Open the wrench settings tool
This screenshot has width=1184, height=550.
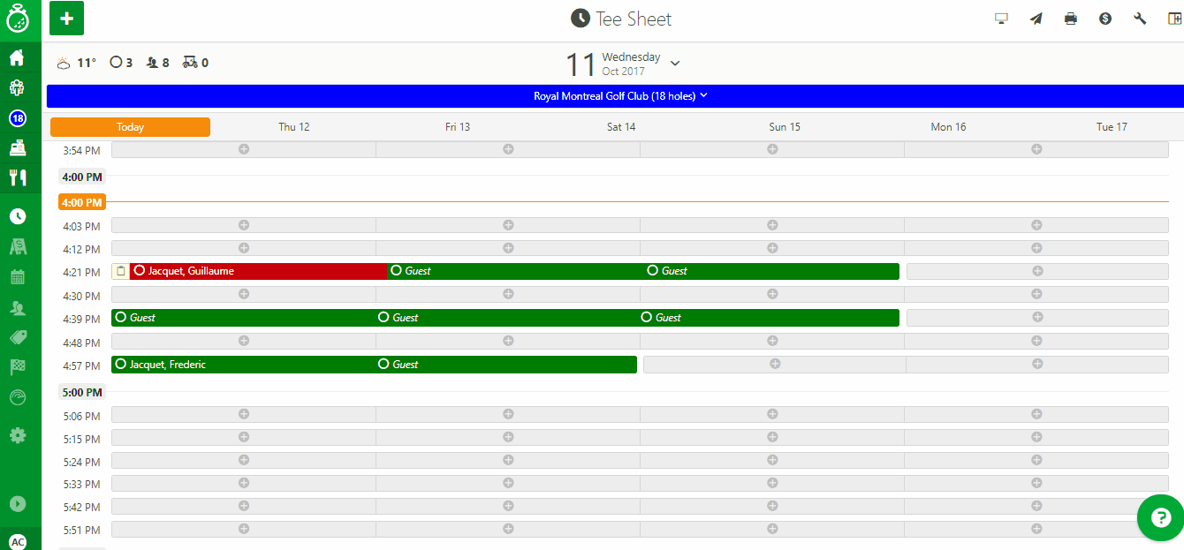[1140, 19]
